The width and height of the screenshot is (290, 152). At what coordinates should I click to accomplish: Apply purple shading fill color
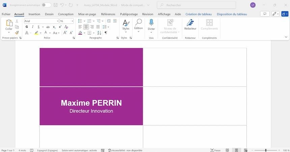tap(80, 33)
